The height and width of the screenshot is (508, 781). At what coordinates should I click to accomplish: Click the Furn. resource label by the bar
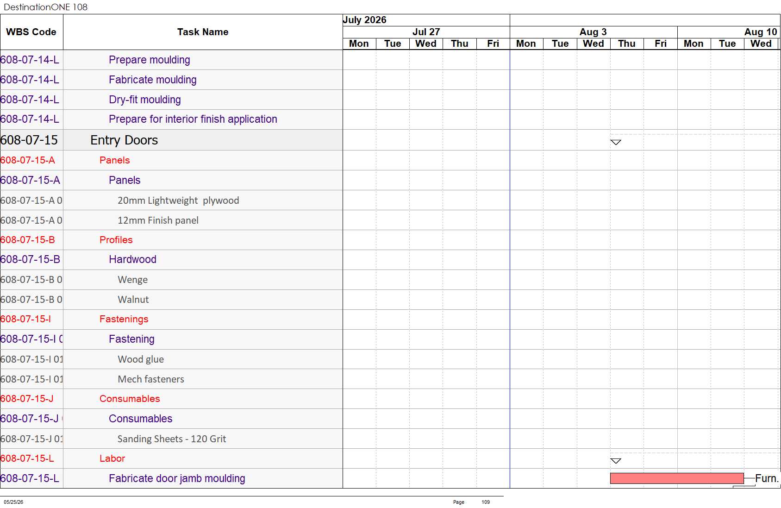tap(767, 478)
